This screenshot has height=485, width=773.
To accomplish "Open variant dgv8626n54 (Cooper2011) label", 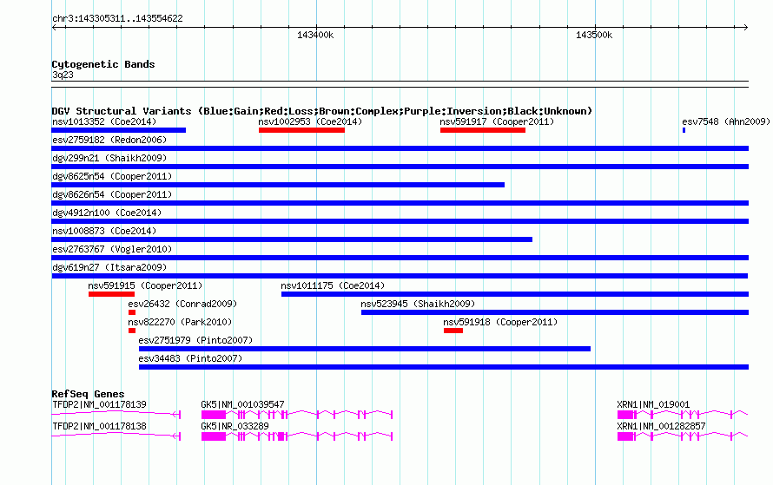I will (112, 194).
